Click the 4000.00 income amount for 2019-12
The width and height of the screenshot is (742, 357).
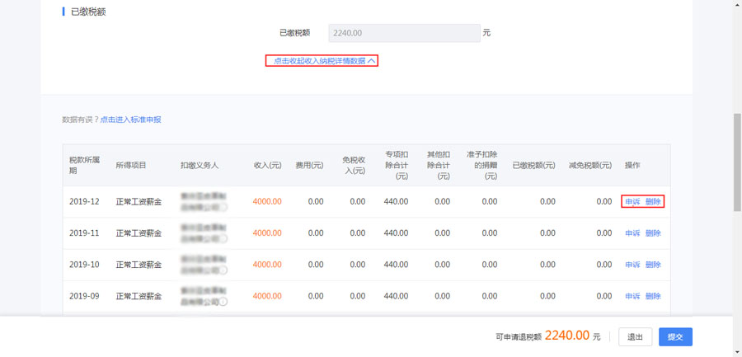click(267, 202)
